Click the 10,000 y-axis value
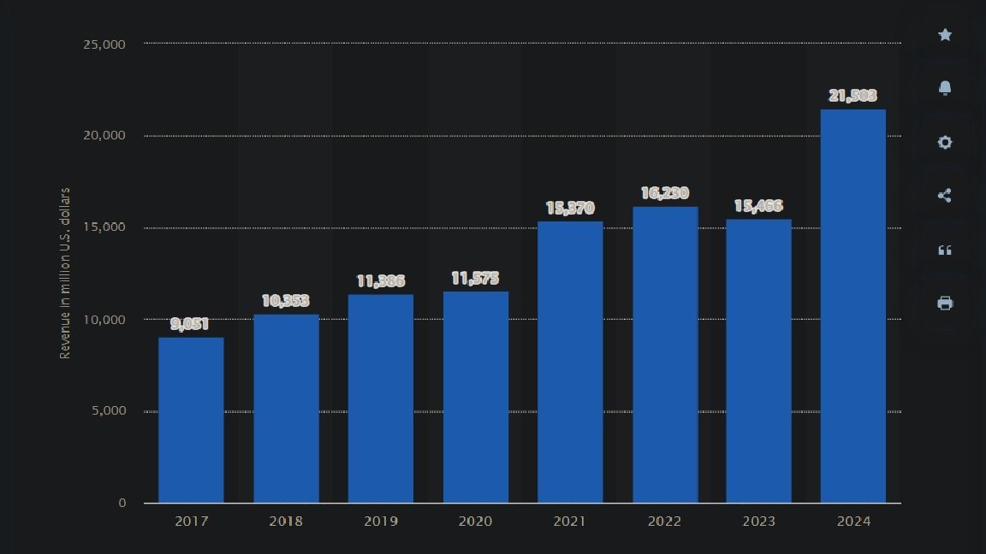This screenshot has height=554, width=986. click(x=104, y=320)
